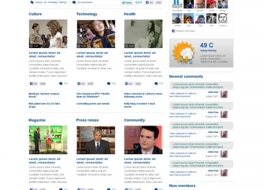Click play icon on Press relase video

79,152
